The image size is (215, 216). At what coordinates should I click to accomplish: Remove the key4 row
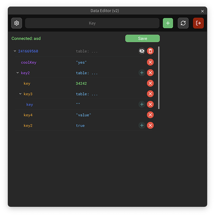[150, 115]
